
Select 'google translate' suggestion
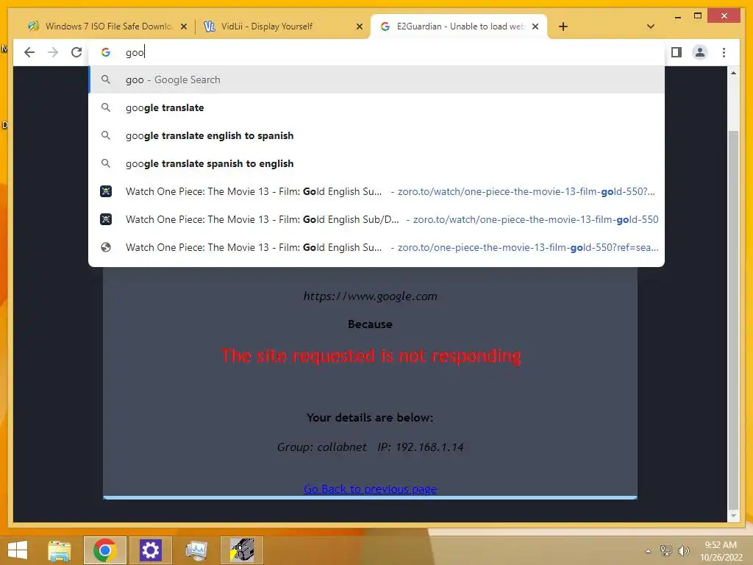click(x=376, y=107)
